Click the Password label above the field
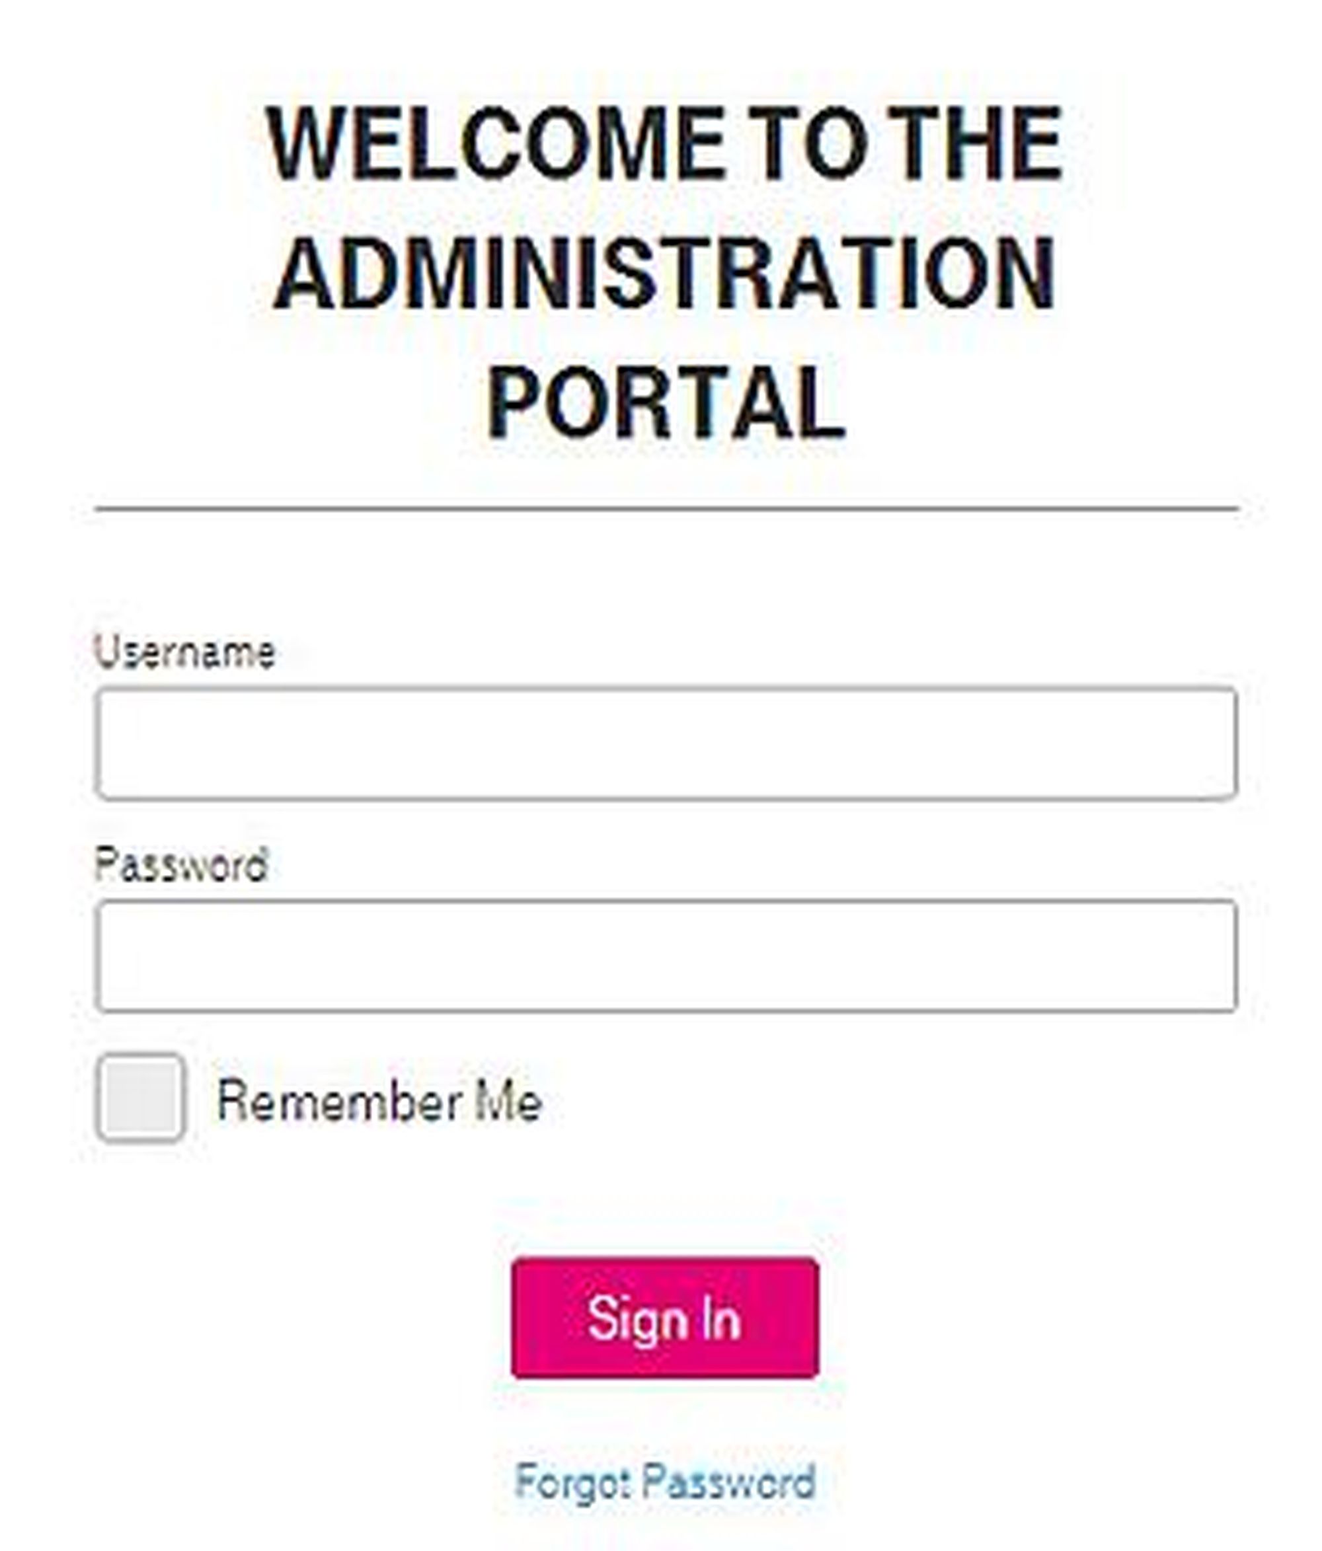This screenshot has height=1551, width=1322. tap(181, 865)
